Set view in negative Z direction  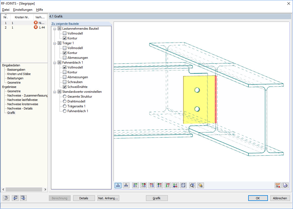[175, 185]
